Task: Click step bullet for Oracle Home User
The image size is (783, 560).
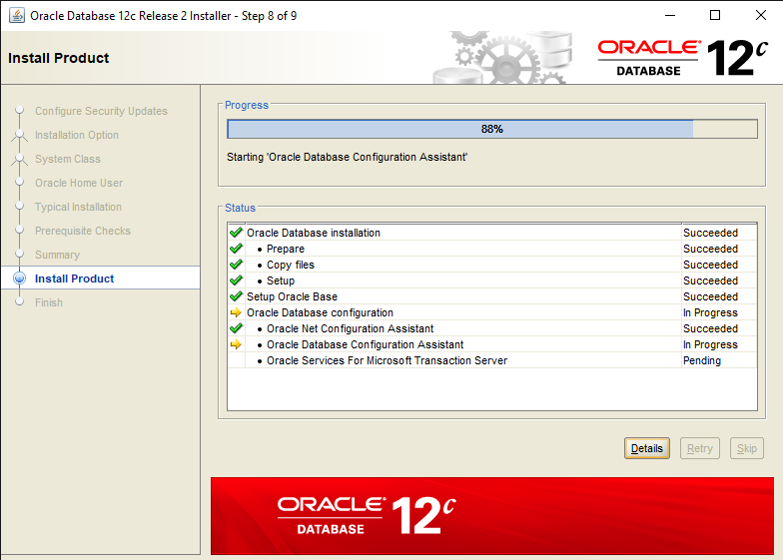Action: [x=20, y=183]
